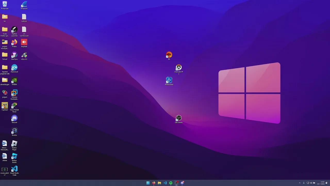Switch to OBS Studio in the taskbar

[x=176, y=183]
